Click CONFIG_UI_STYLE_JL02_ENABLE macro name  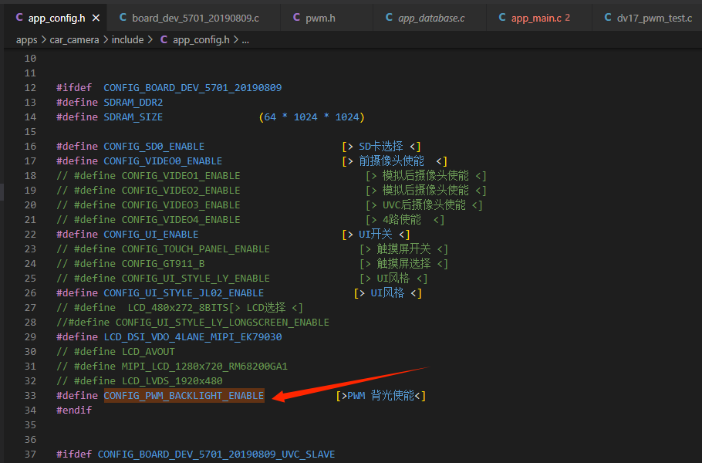(184, 292)
